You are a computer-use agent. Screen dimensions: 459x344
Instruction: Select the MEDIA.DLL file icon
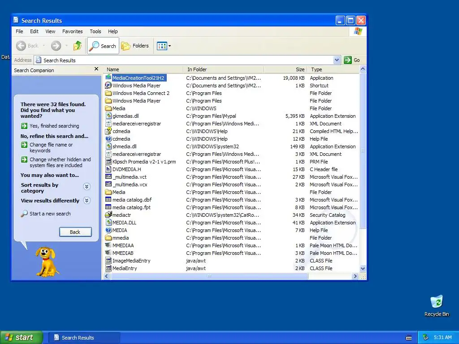tap(108, 222)
